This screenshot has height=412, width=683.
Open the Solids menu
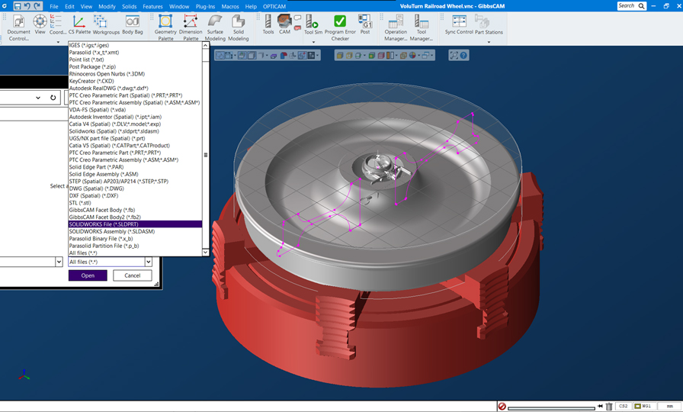(x=129, y=6)
